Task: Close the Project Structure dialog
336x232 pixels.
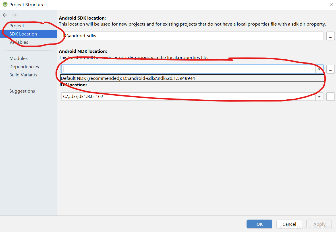Action: point(331,5)
